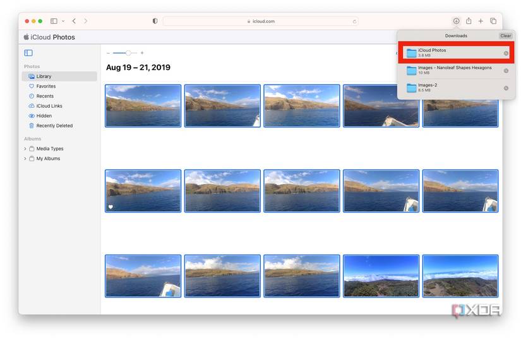Reveal Images-2 download in Finder
The width and height of the screenshot is (521, 339).
[506, 88]
